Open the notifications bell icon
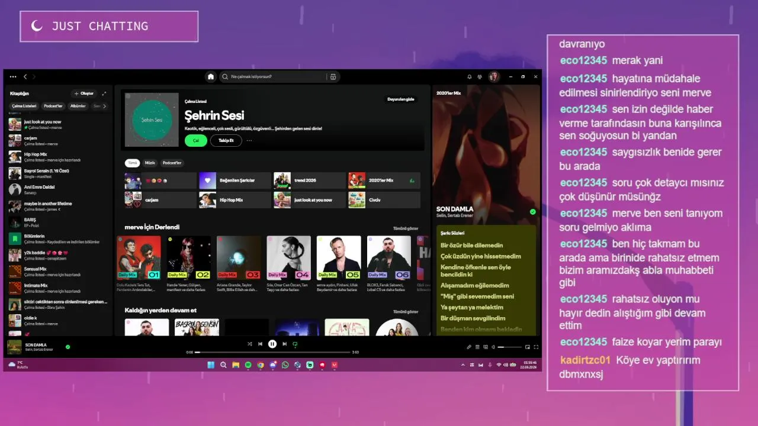This screenshot has width=758, height=426. pyautogui.click(x=470, y=77)
